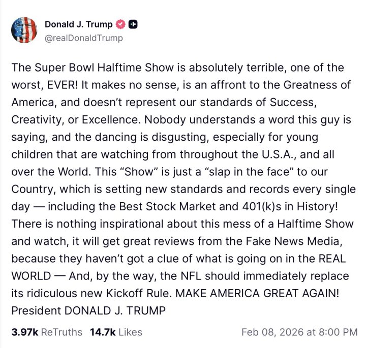
Task: Click the "8:00 PM" time text
Action: tap(338, 332)
